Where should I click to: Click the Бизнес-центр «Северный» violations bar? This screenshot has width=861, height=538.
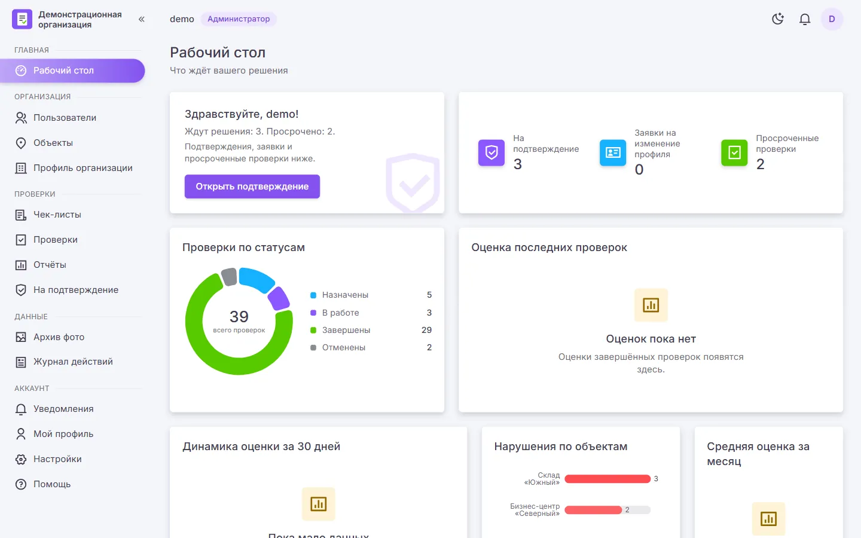593,510
